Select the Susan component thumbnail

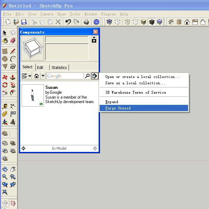point(33,95)
